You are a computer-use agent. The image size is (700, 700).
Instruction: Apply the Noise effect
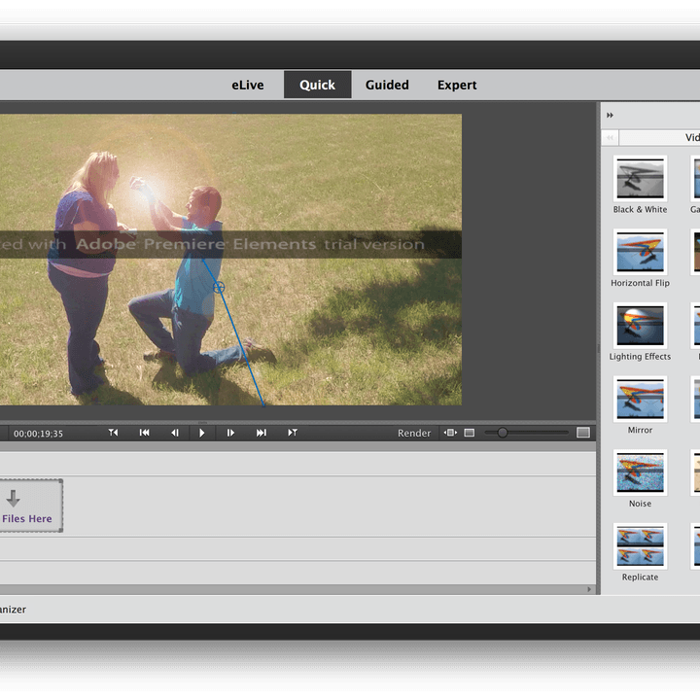[640, 472]
